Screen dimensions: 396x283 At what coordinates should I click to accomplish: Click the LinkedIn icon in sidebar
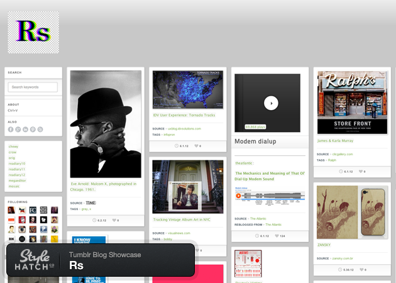click(x=26, y=129)
